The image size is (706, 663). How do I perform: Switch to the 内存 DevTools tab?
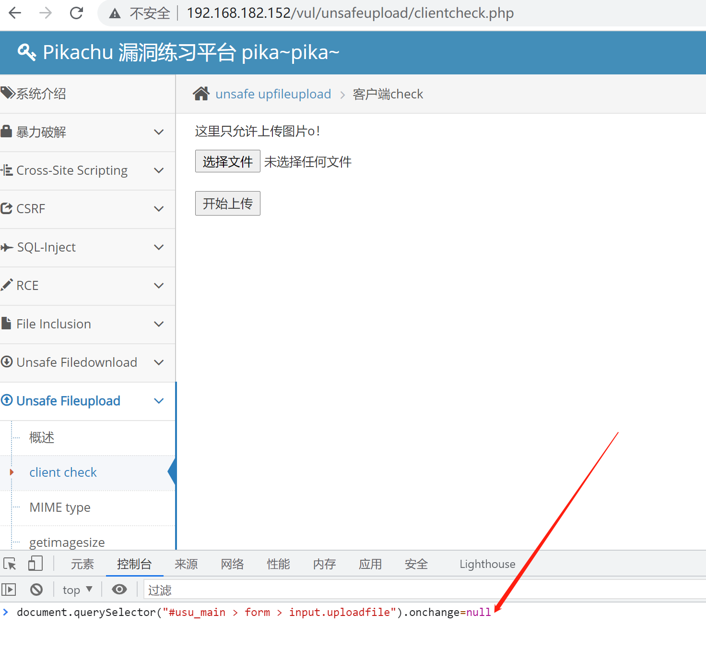[x=324, y=564]
